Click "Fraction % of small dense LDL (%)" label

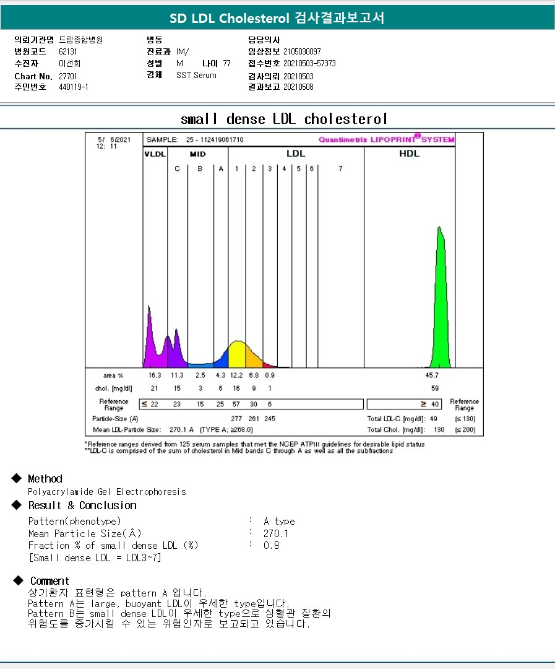(x=113, y=546)
